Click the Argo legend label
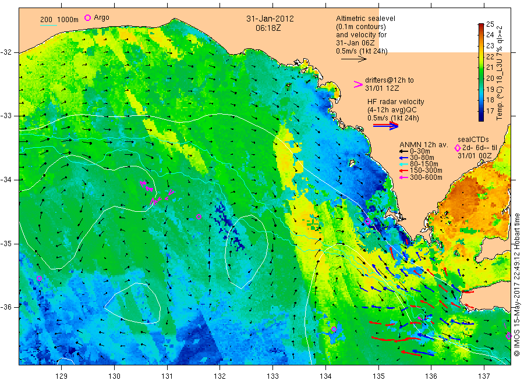 click(x=101, y=17)
